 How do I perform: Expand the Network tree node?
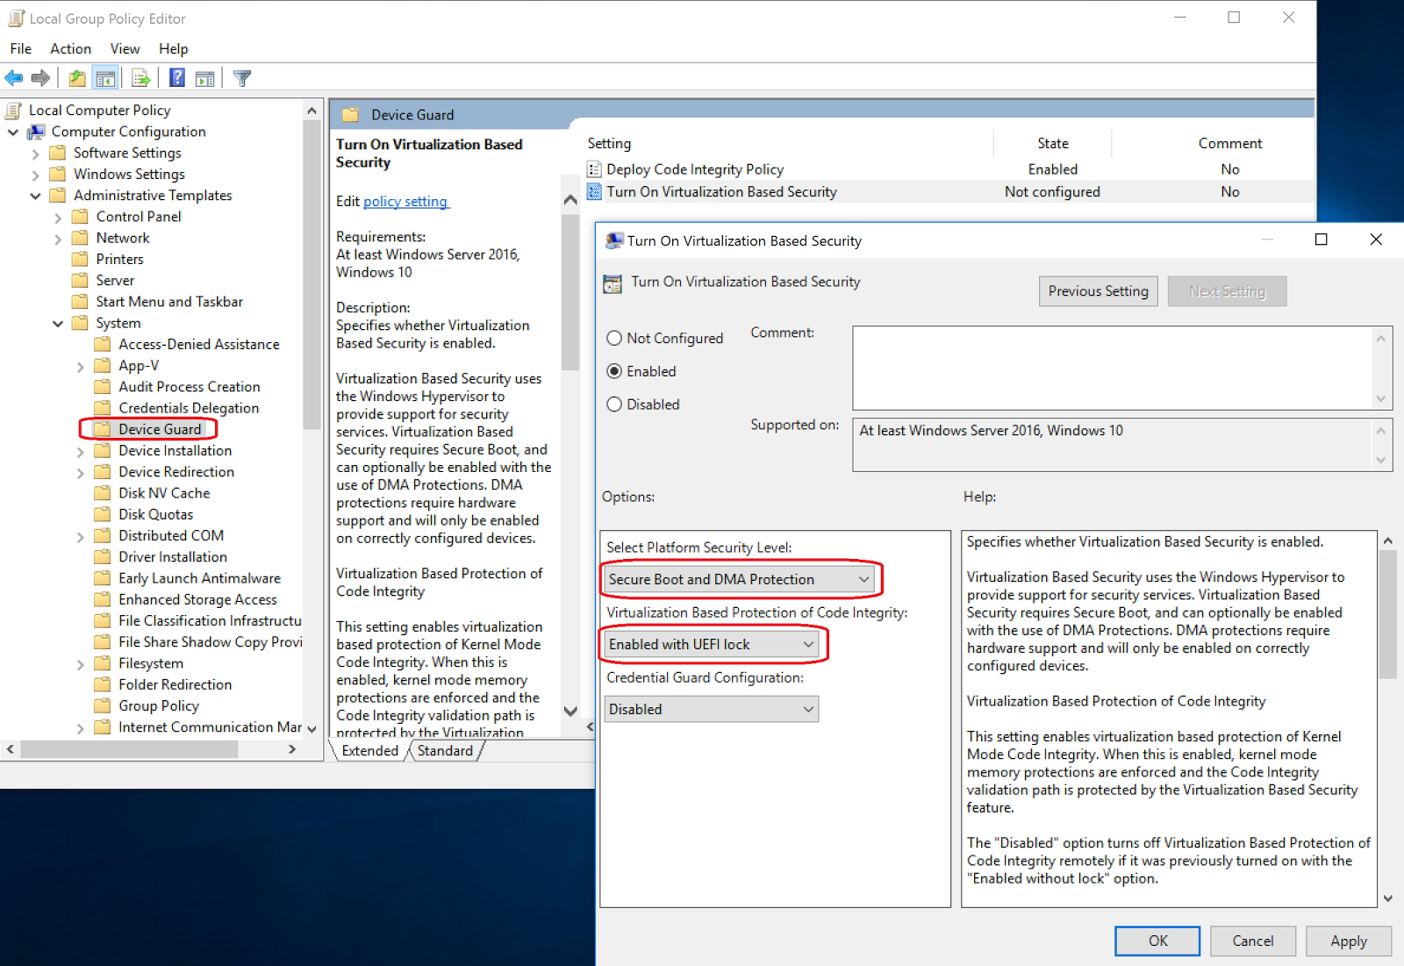point(58,239)
